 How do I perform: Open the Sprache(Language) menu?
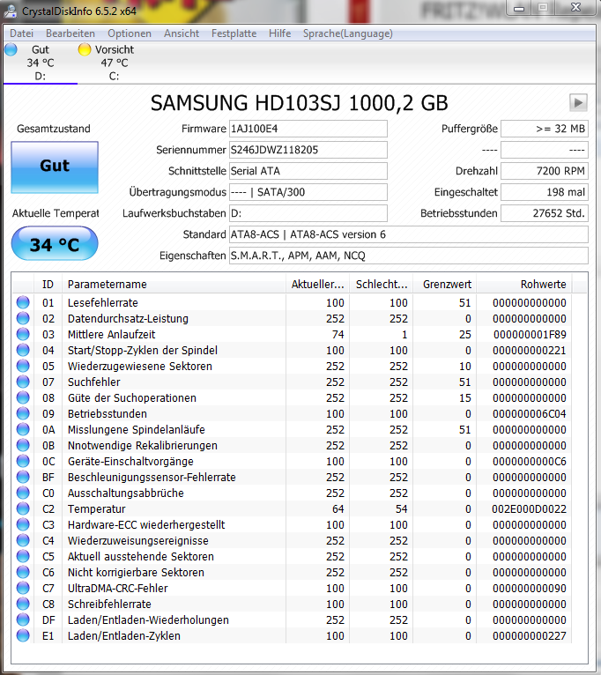pos(347,33)
